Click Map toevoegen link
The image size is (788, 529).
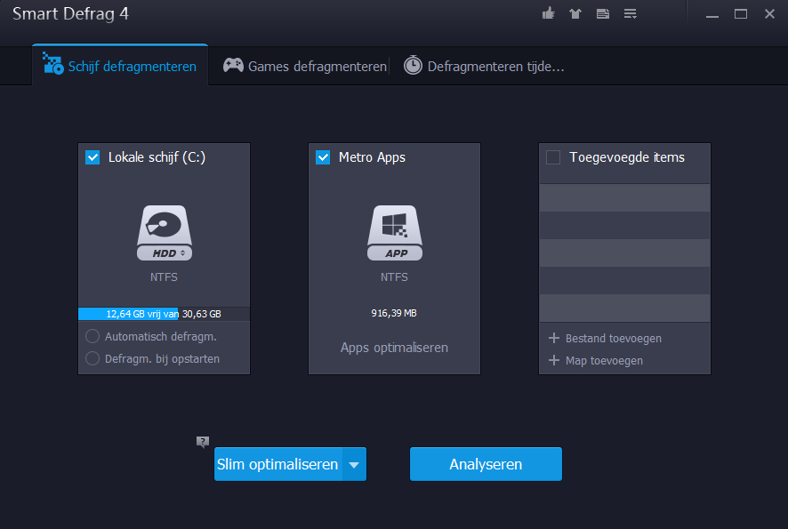604,361
